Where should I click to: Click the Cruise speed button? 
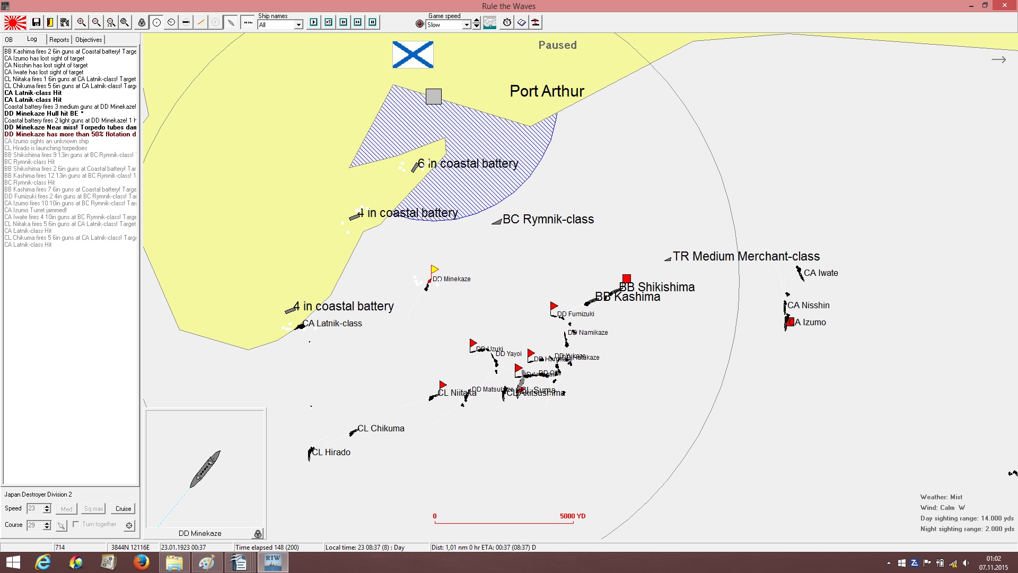tap(124, 509)
